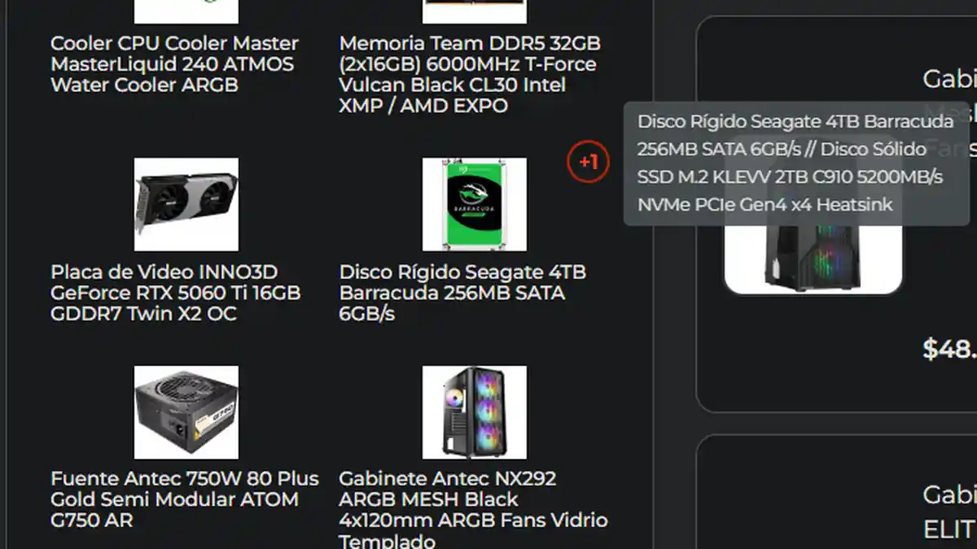Click the $48 price in right card
Image resolution: width=977 pixels, height=549 pixels.
click(949, 349)
